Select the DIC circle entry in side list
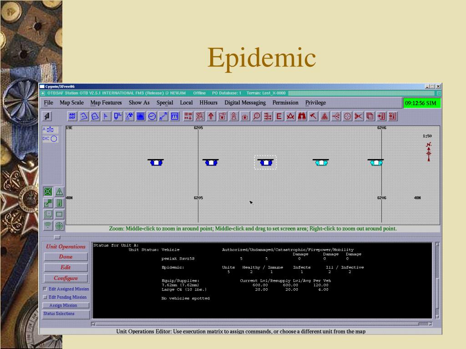The width and height of the screenshot is (466, 349). pos(50,139)
